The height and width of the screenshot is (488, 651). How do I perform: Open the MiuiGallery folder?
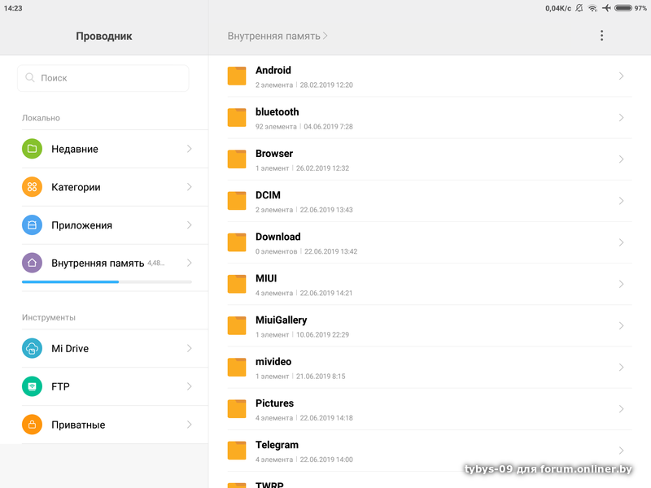[x=281, y=320]
